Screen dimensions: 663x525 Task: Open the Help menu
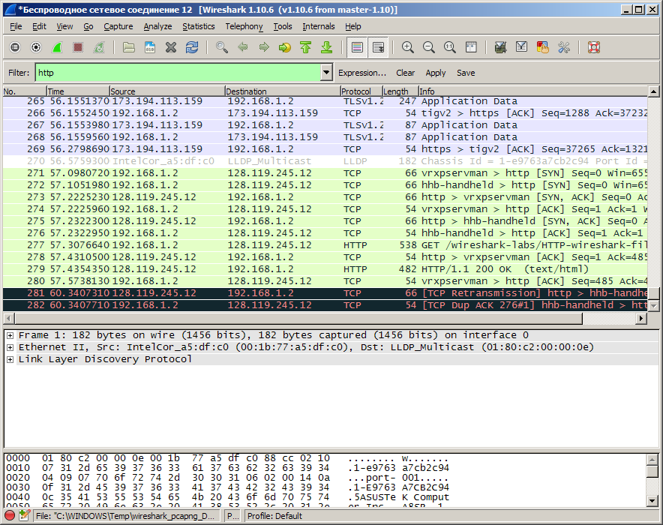click(x=353, y=27)
